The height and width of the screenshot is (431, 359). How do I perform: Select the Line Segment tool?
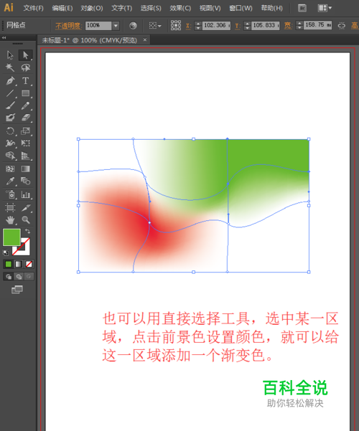tap(10, 93)
